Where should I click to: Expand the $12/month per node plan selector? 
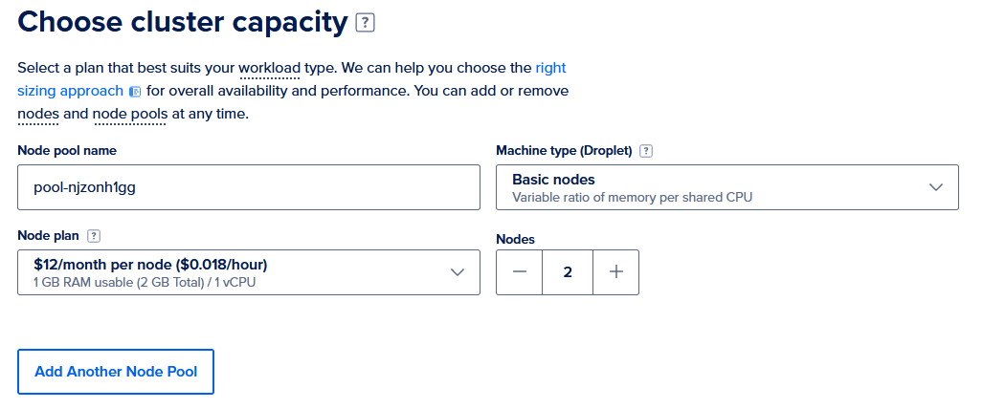[x=249, y=272]
